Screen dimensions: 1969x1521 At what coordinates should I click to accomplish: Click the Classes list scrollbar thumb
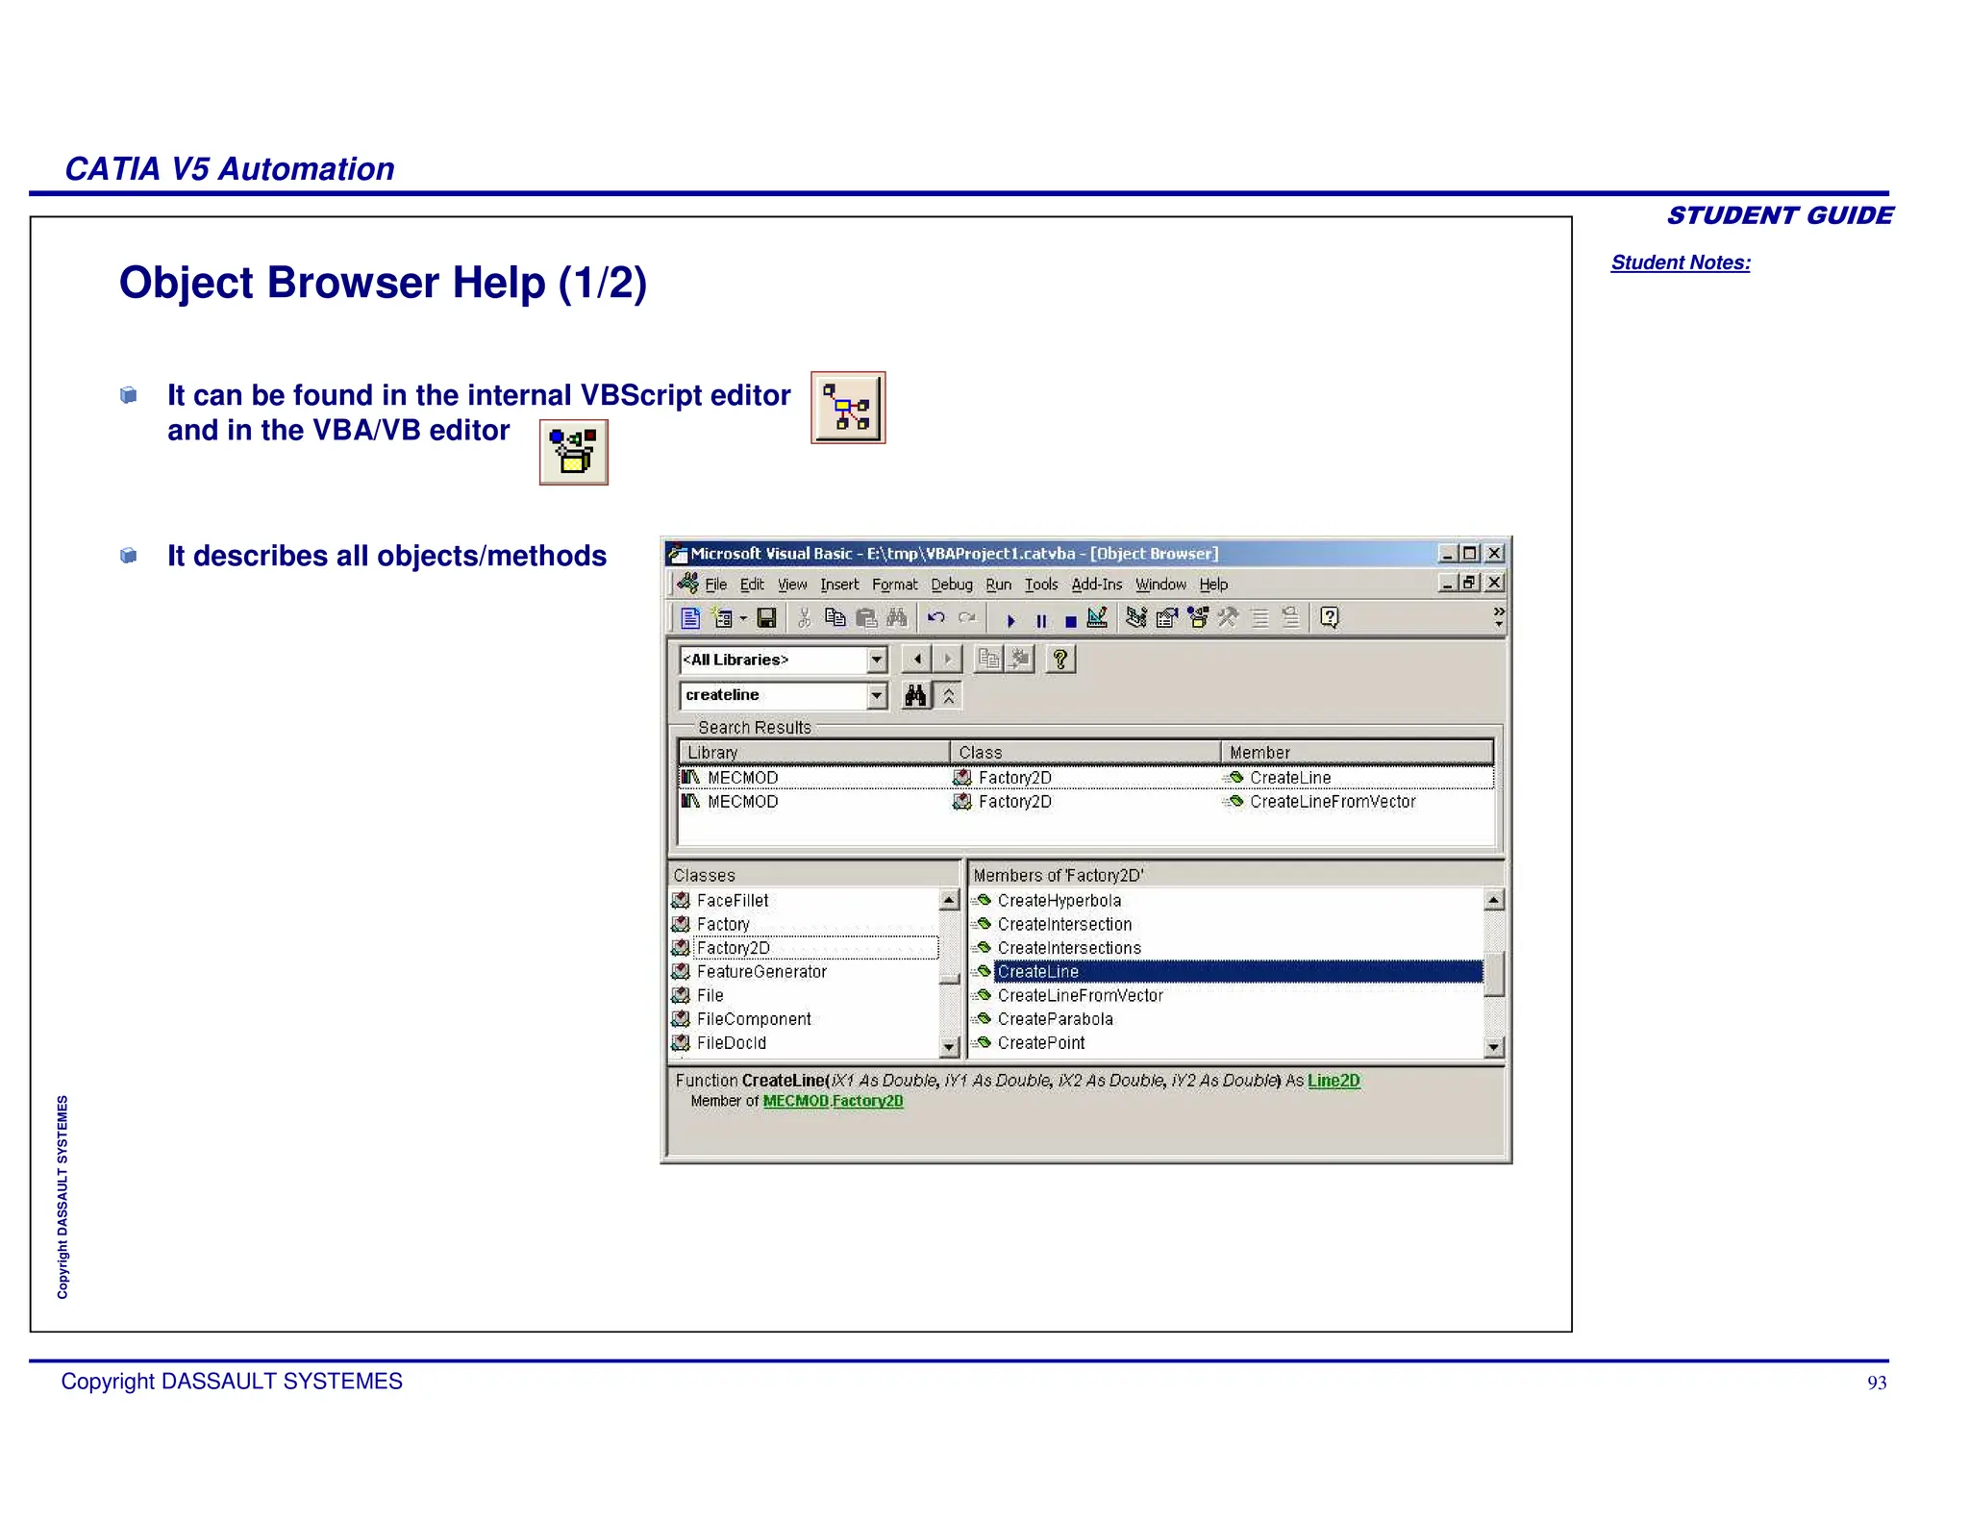click(949, 979)
